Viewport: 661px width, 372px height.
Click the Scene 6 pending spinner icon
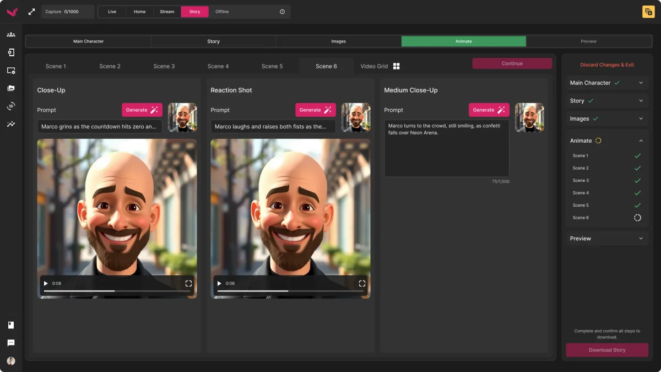click(x=637, y=218)
